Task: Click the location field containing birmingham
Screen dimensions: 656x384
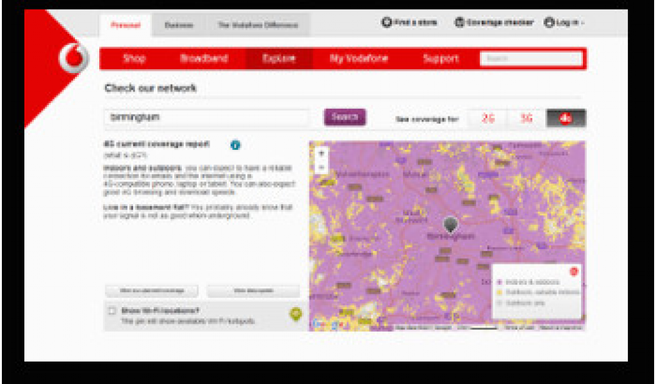Action: (207, 117)
